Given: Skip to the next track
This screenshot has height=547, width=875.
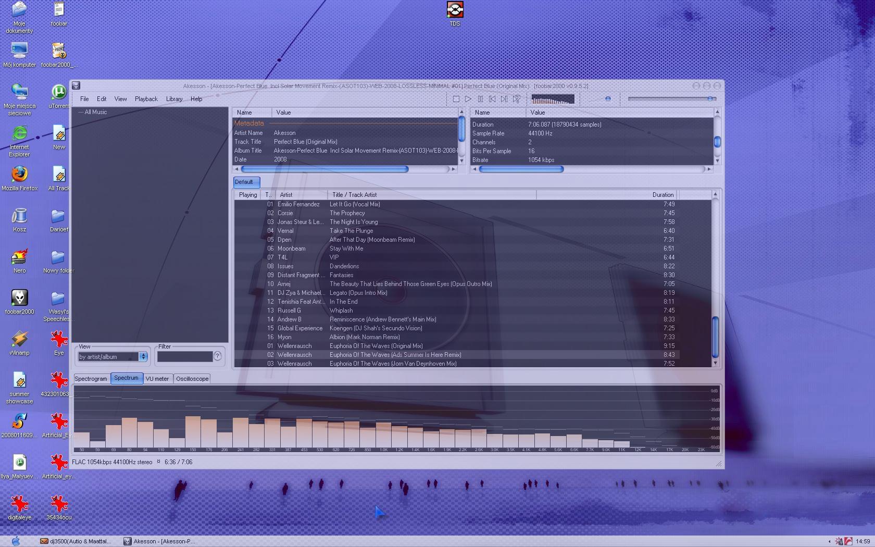Looking at the screenshot, I should click(504, 99).
